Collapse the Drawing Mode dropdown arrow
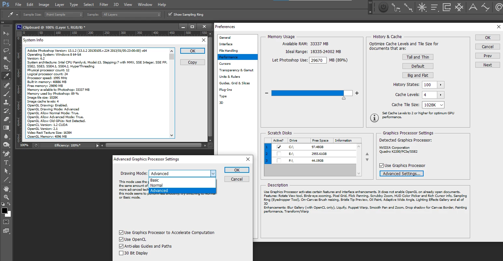Screen dimensions: 503x261 (x=213, y=173)
